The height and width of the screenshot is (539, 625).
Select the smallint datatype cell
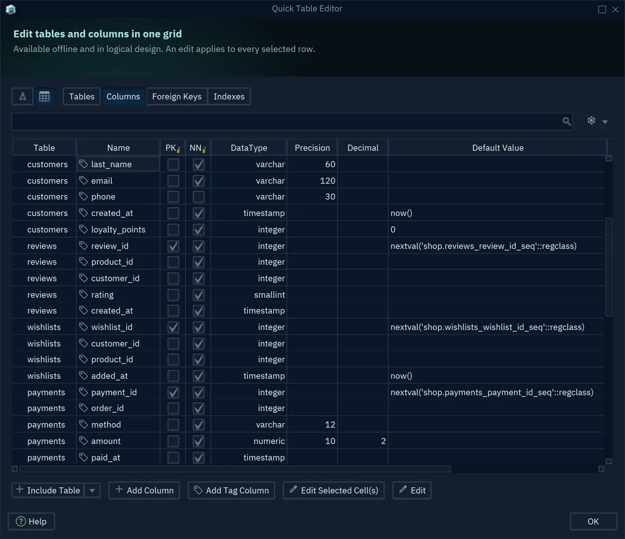248,295
